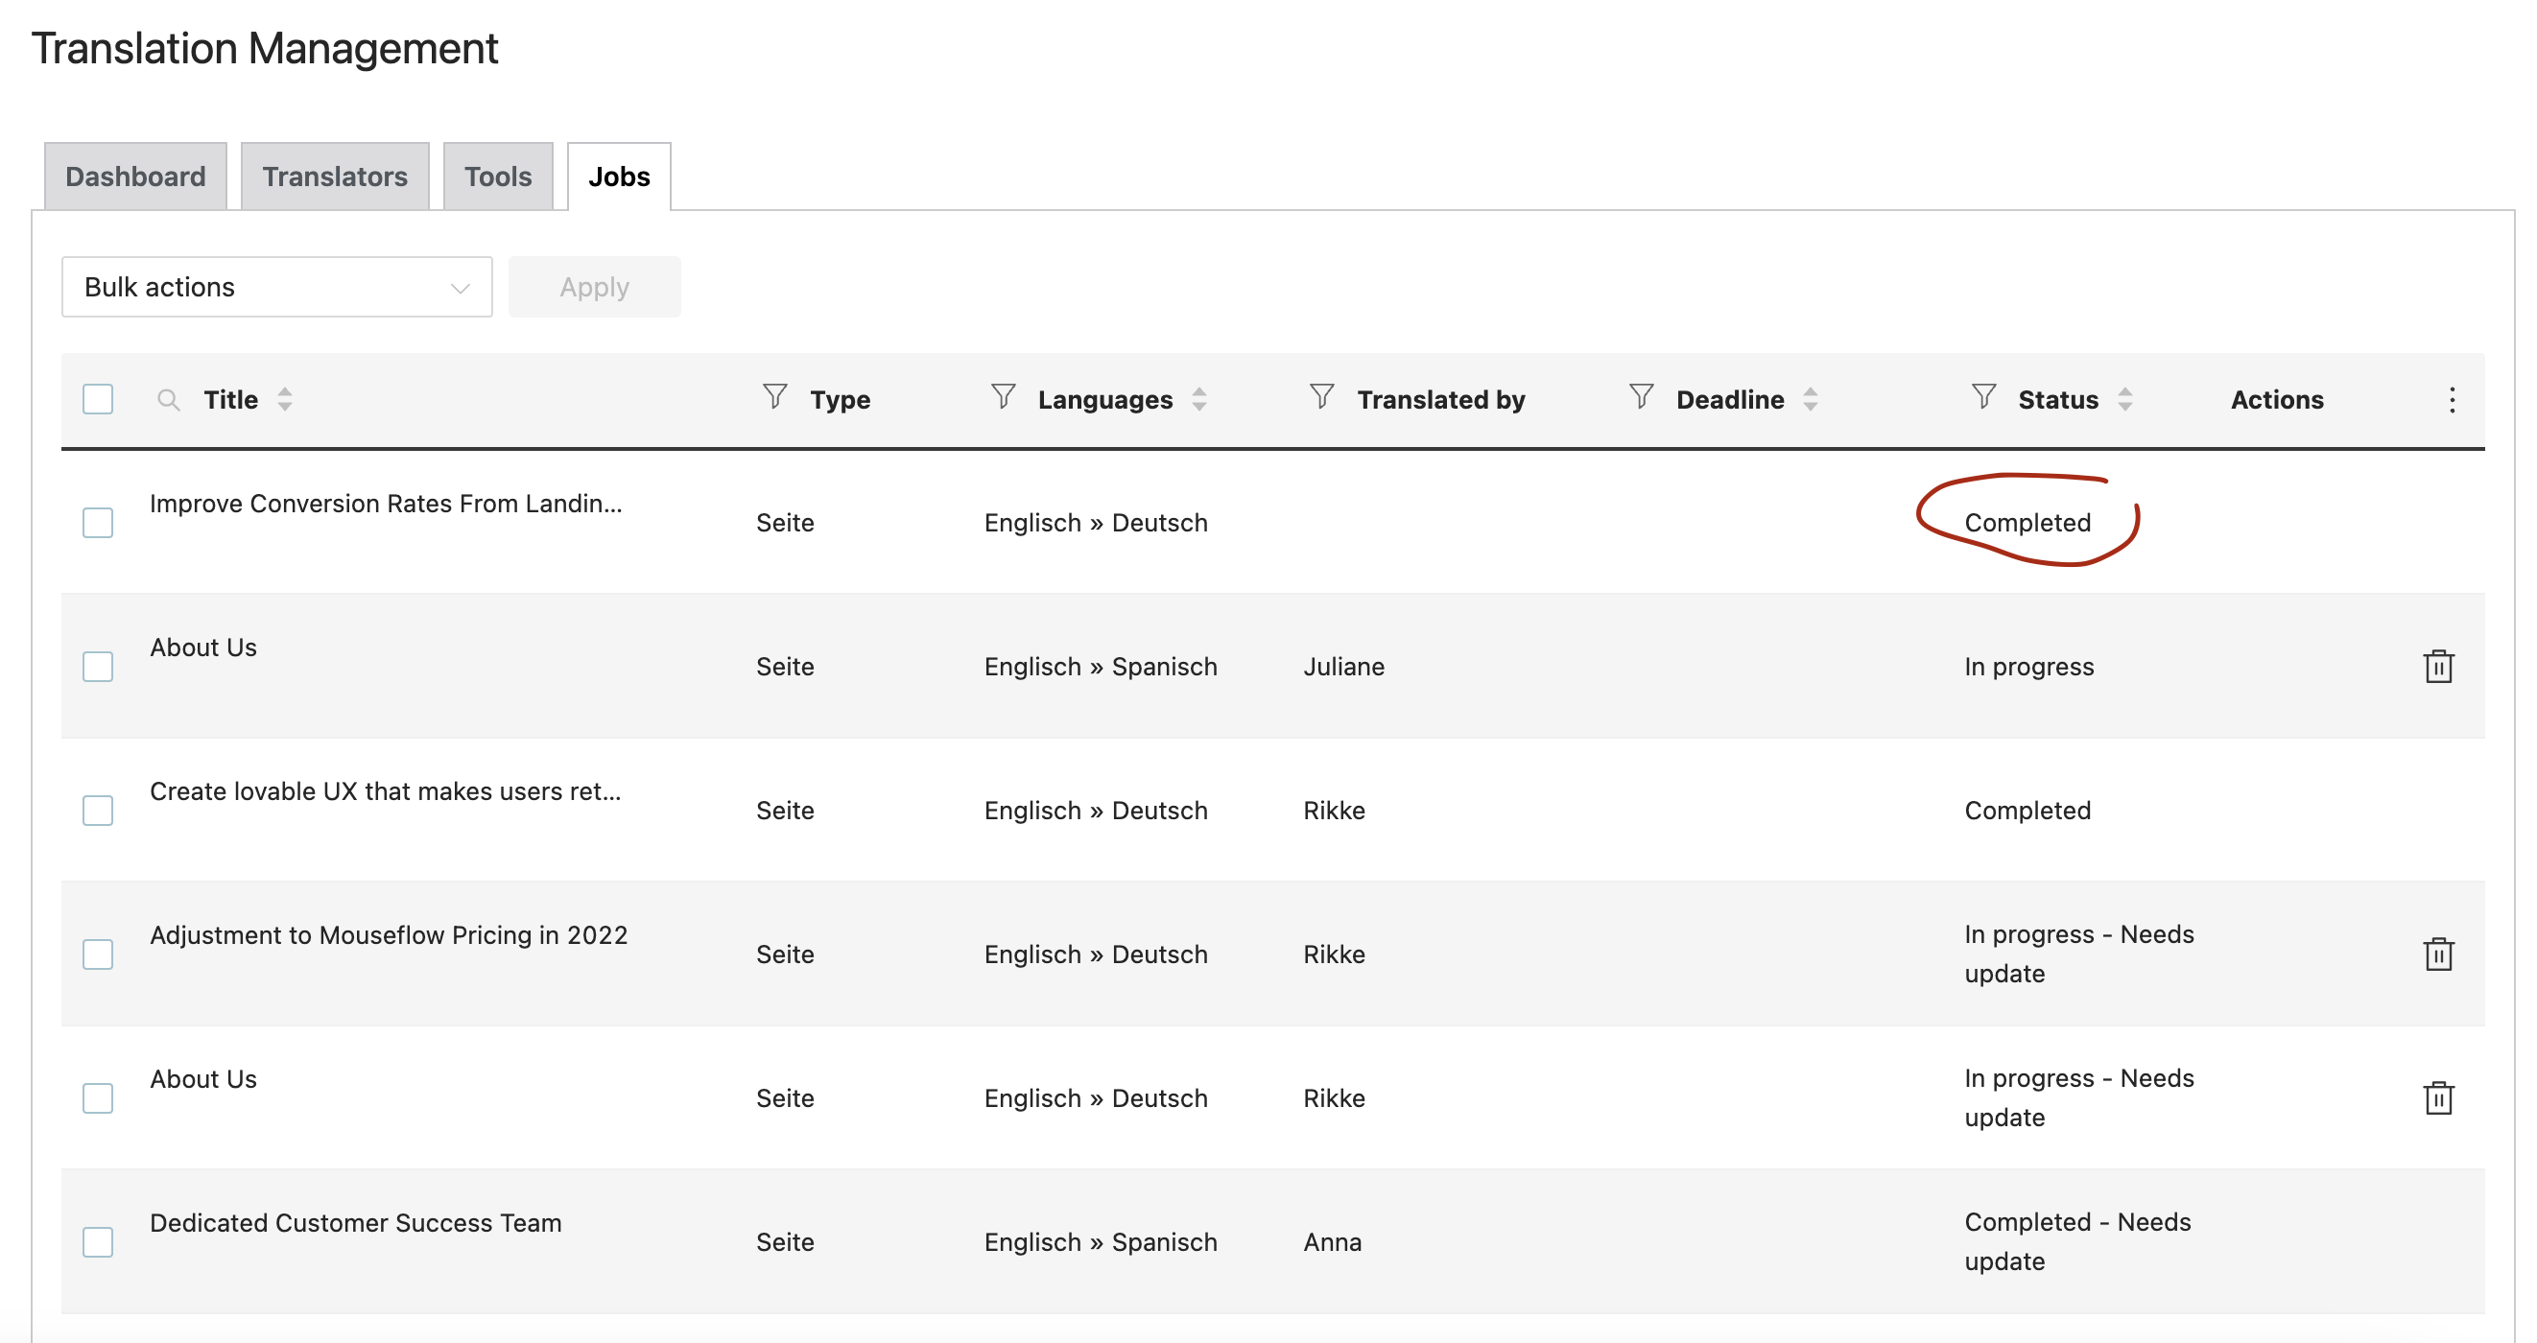Open the Translators tab
Image resolution: width=2537 pixels, height=1343 pixels.
pos(335,177)
